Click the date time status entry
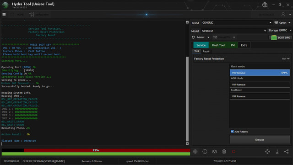Screen dimensions: 293x165 tap(225, 161)
